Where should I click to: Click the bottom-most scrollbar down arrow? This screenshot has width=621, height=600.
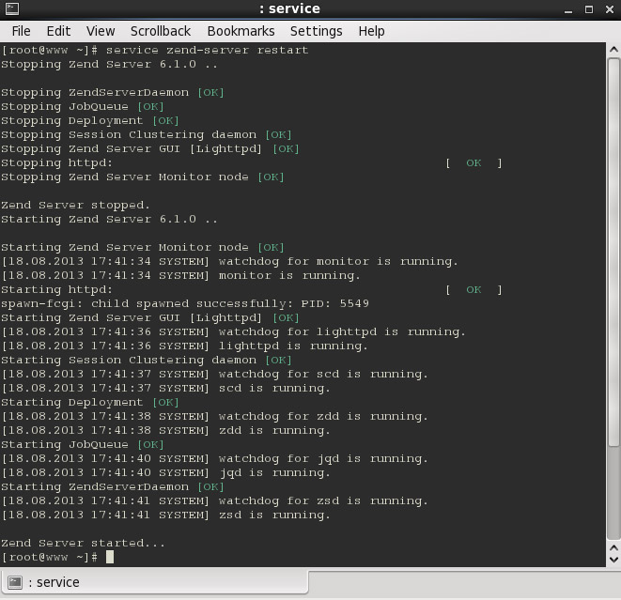pyautogui.click(x=613, y=560)
